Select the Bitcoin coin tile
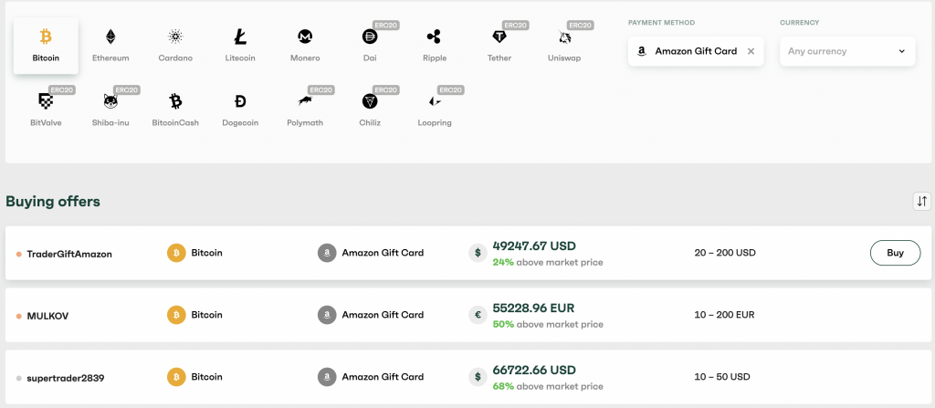This screenshot has height=408, width=935. tap(46, 46)
